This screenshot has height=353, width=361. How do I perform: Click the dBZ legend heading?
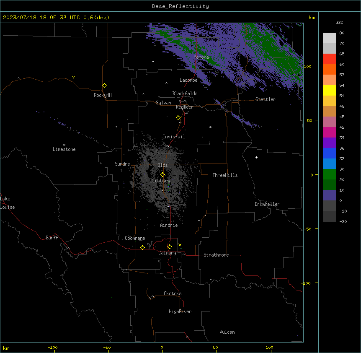(339, 22)
